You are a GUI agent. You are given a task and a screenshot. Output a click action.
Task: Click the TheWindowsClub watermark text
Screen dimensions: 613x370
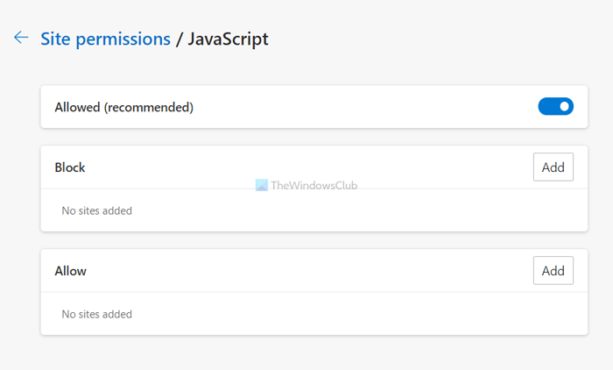[314, 185]
